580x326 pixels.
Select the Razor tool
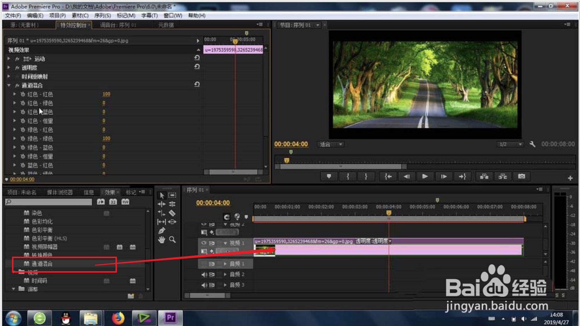pos(172,213)
